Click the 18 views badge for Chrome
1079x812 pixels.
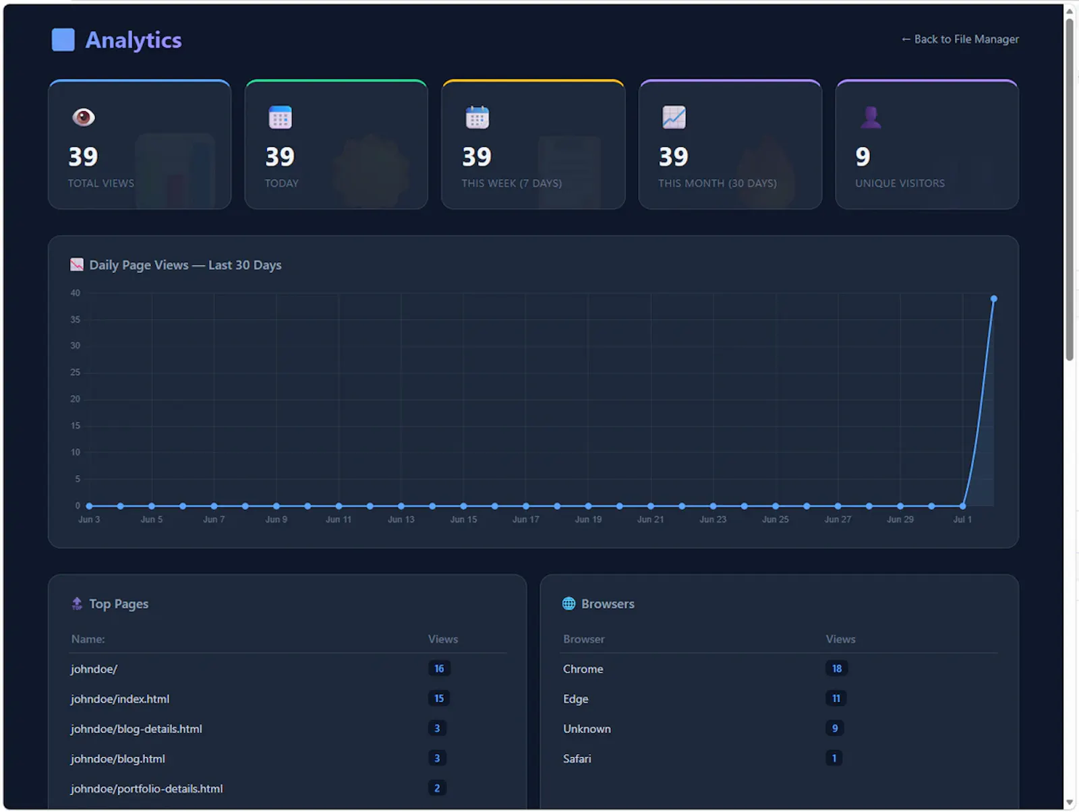pyautogui.click(x=837, y=668)
